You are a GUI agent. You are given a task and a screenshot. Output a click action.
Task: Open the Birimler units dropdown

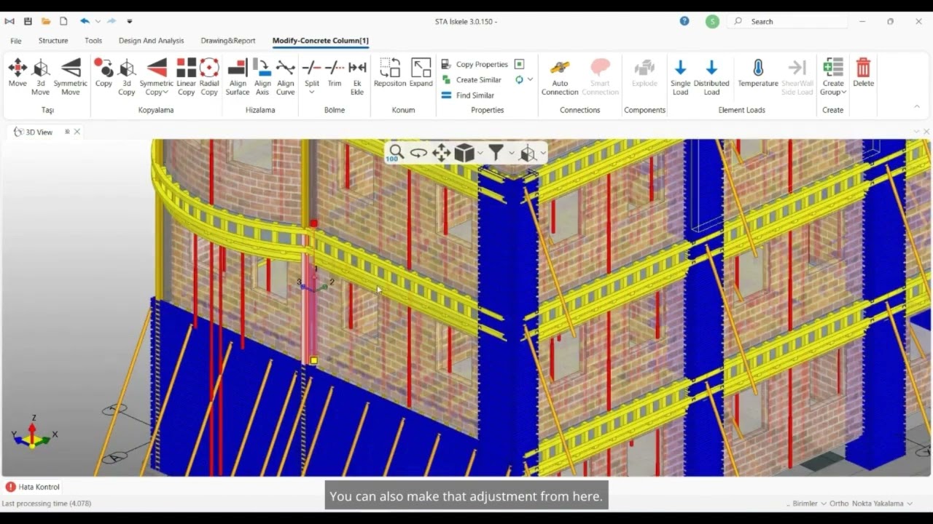click(x=809, y=504)
